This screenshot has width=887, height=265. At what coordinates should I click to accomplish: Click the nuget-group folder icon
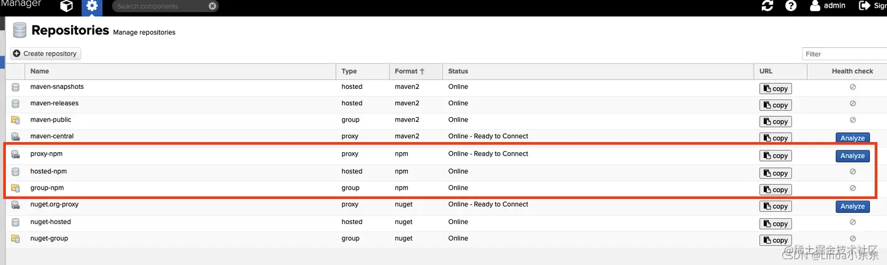tap(16, 239)
